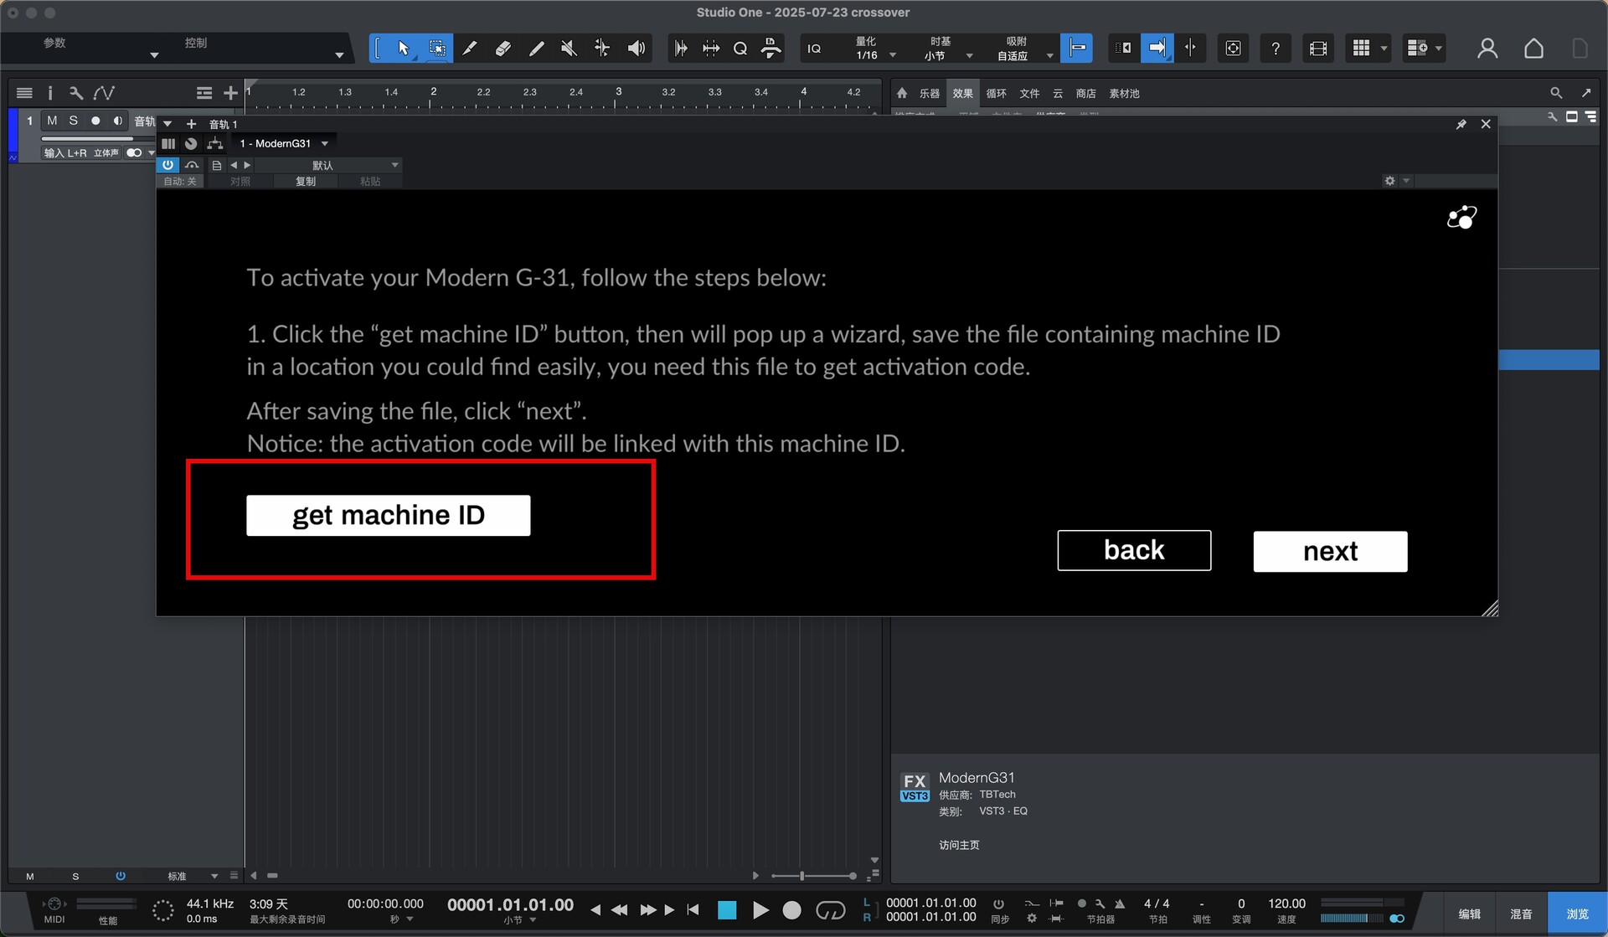The image size is (1608, 937).
Task: Switch to 商店 shop tab
Action: pyautogui.click(x=1086, y=94)
